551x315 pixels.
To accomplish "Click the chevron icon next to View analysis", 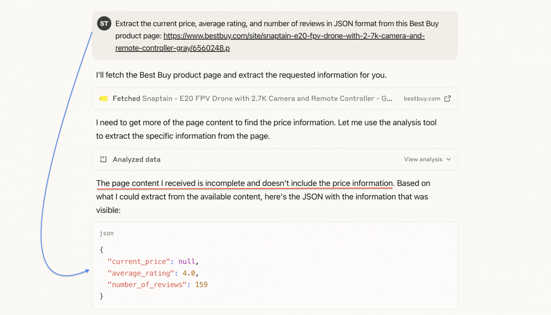I will 448,159.
